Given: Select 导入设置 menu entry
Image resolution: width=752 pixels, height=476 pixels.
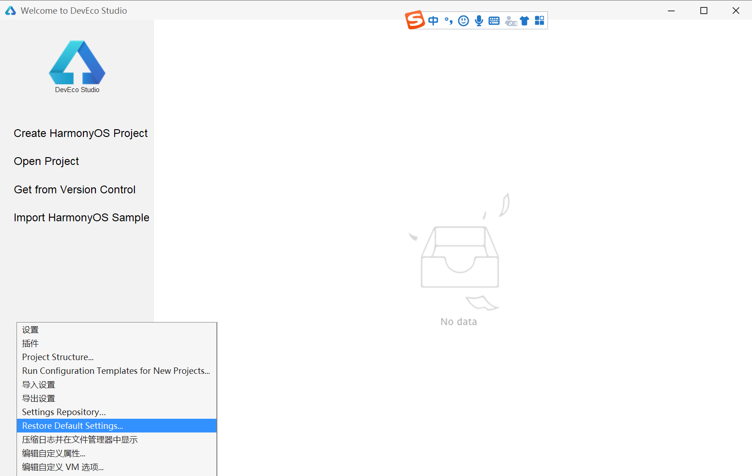Looking at the screenshot, I should tap(116, 385).
